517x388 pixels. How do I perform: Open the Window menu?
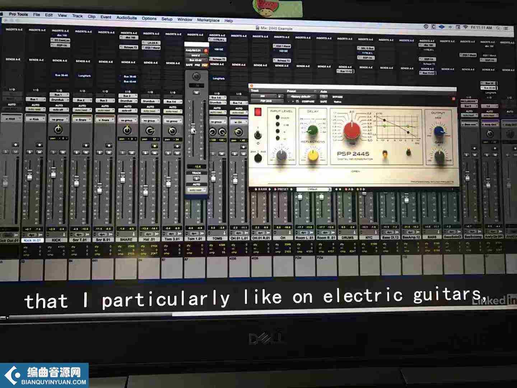click(185, 19)
